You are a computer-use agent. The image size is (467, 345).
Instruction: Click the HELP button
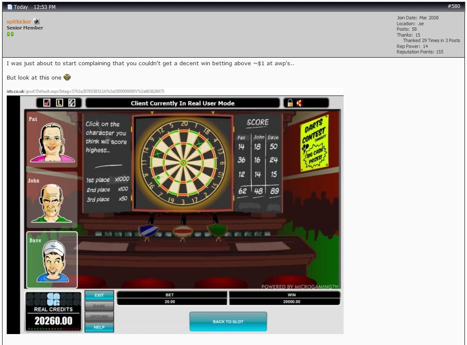click(x=99, y=327)
